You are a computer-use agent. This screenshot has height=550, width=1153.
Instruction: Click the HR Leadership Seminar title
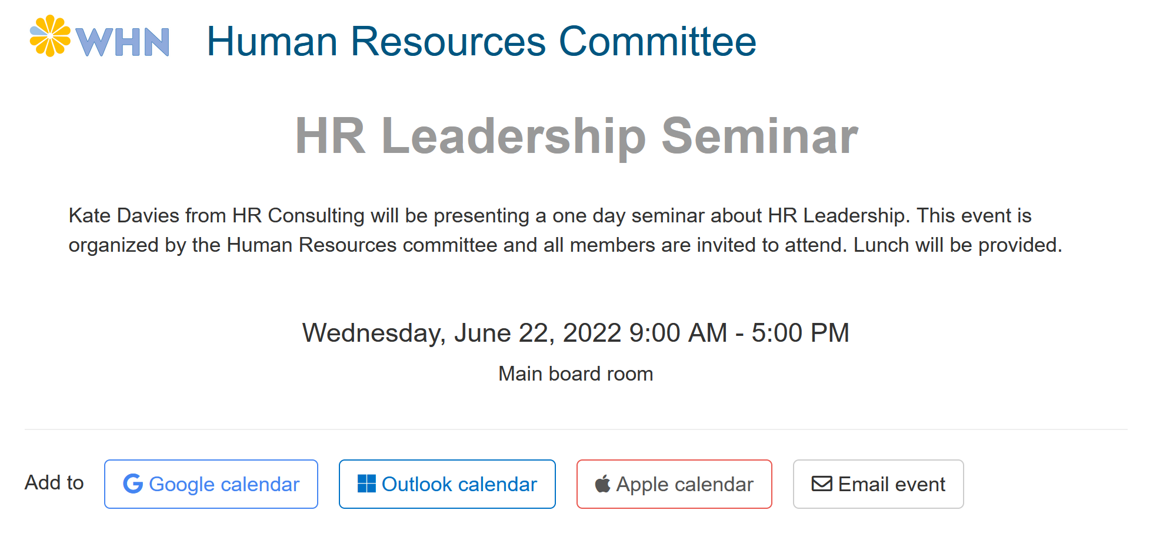tap(576, 136)
